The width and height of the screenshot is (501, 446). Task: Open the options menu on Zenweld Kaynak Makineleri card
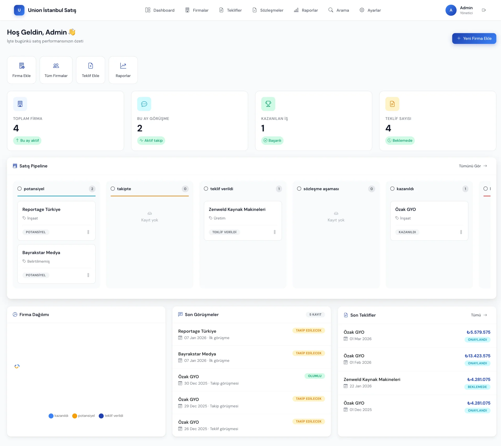pyautogui.click(x=275, y=232)
